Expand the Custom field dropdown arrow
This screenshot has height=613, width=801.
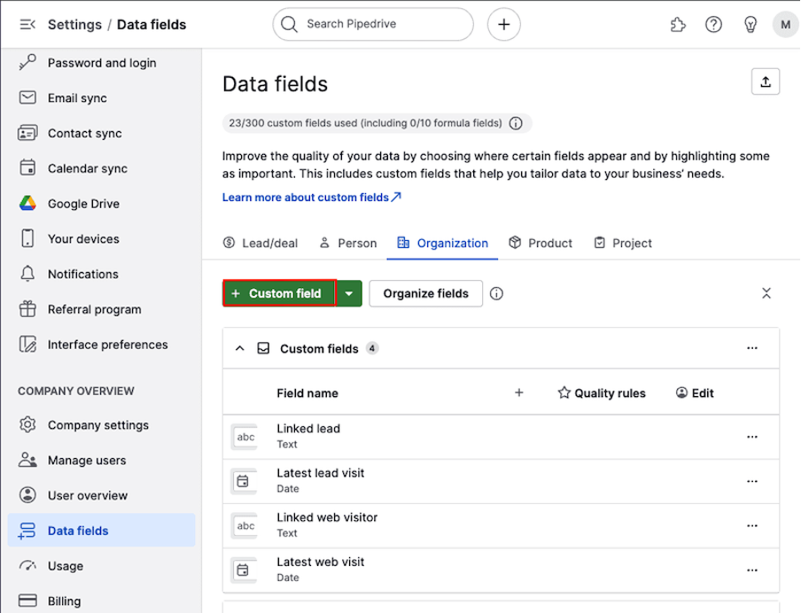[x=349, y=293]
